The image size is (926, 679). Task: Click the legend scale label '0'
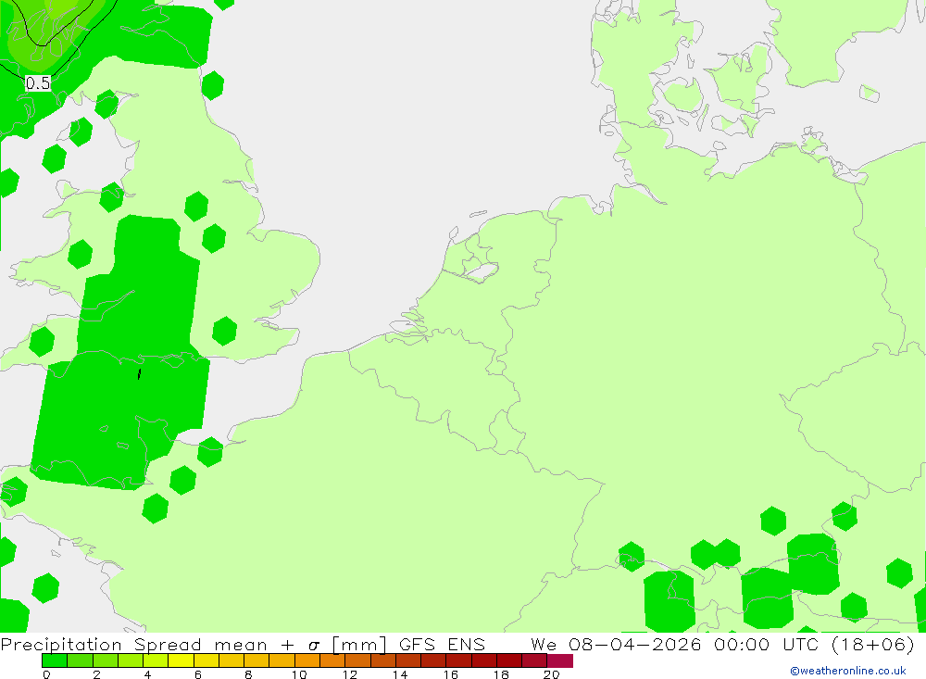coord(46,674)
